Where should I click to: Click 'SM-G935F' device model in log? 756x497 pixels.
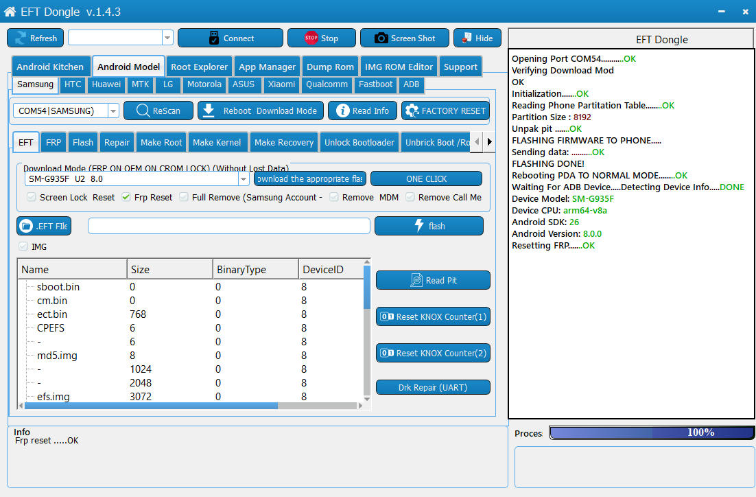(x=593, y=199)
